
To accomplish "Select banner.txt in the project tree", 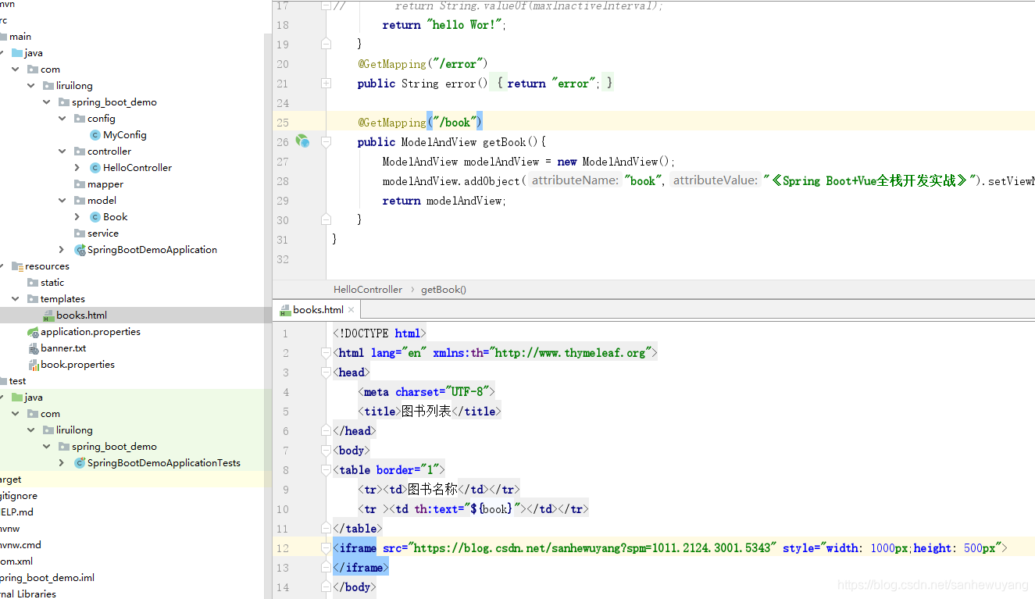I will point(63,348).
